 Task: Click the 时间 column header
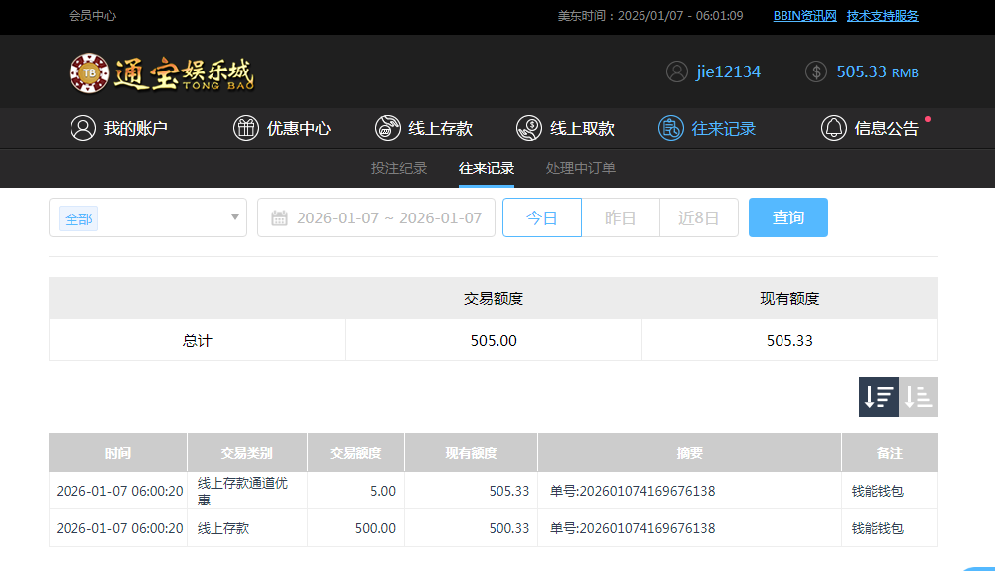pyautogui.click(x=118, y=453)
